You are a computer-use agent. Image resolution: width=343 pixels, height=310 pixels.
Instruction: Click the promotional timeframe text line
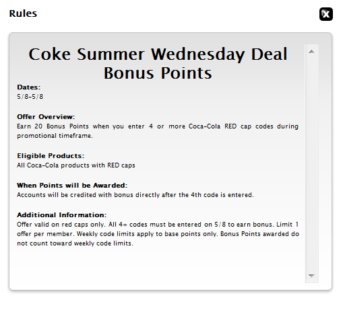pos(55,136)
